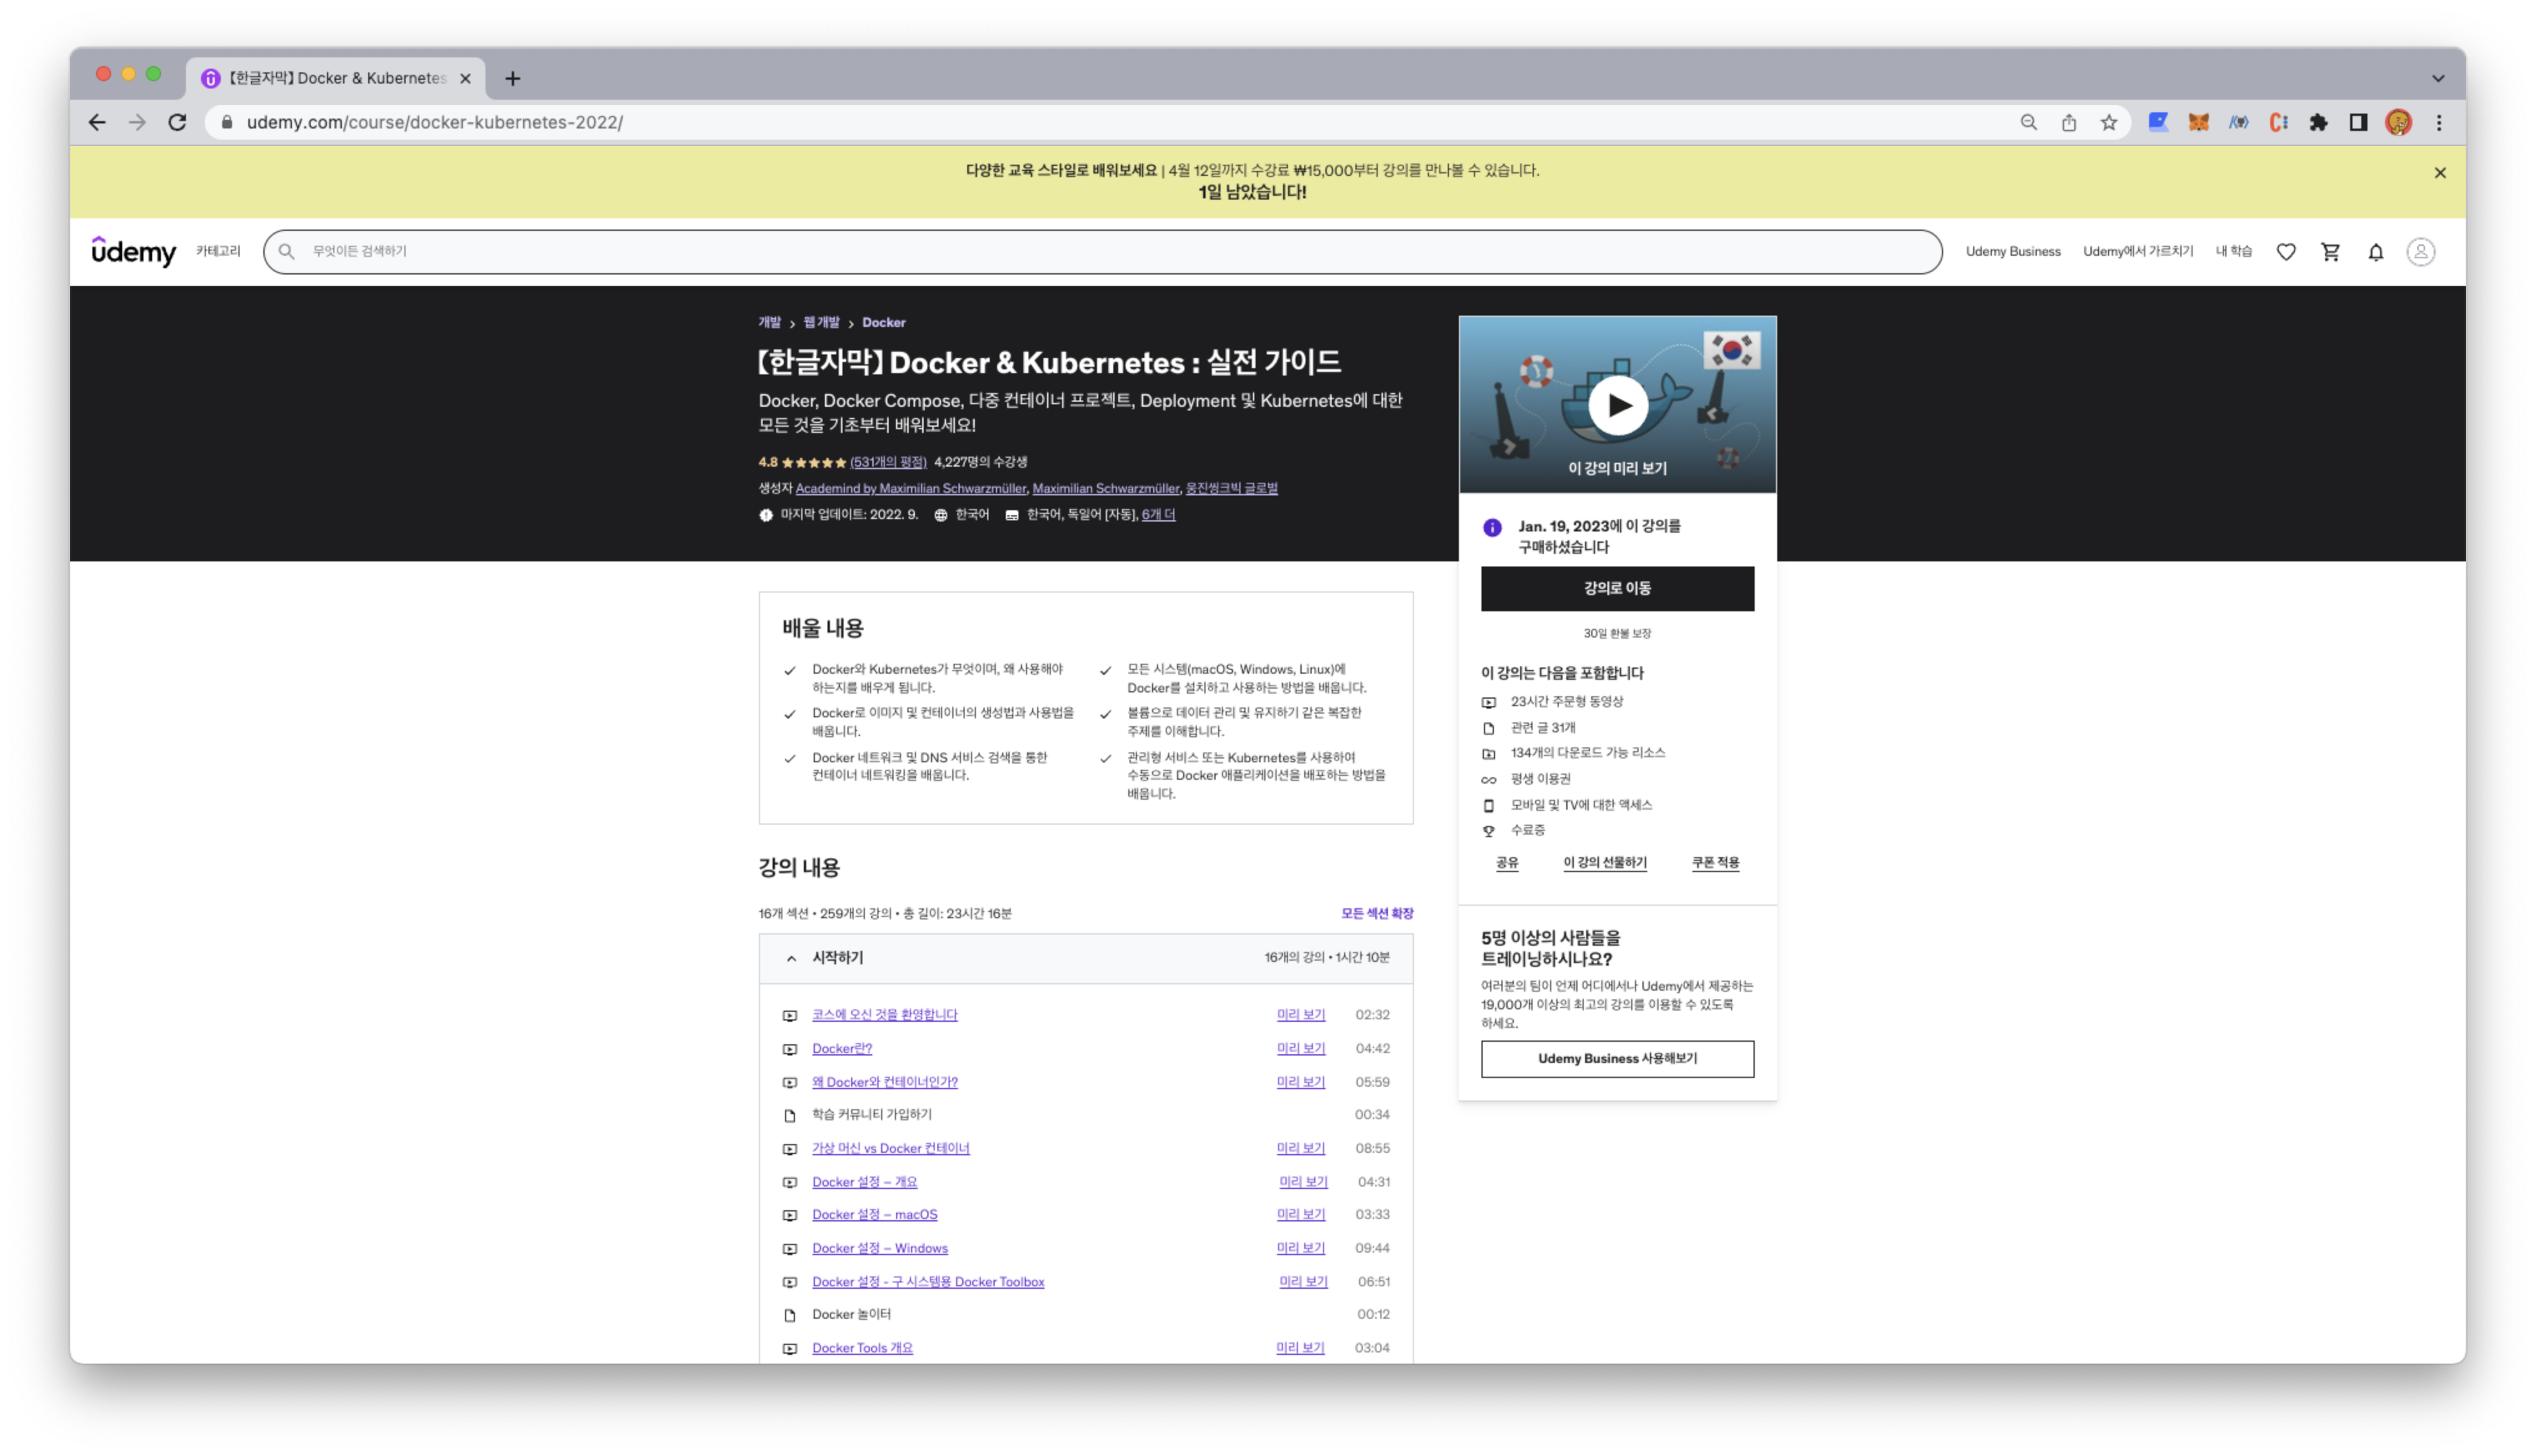Click the MetaMask fox extension icon

point(2198,122)
